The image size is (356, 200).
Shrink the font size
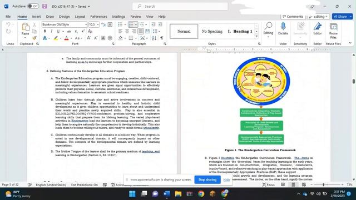pyautogui.click(x=96, y=38)
